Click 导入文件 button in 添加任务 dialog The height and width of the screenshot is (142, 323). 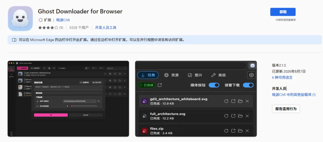(97, 82)
